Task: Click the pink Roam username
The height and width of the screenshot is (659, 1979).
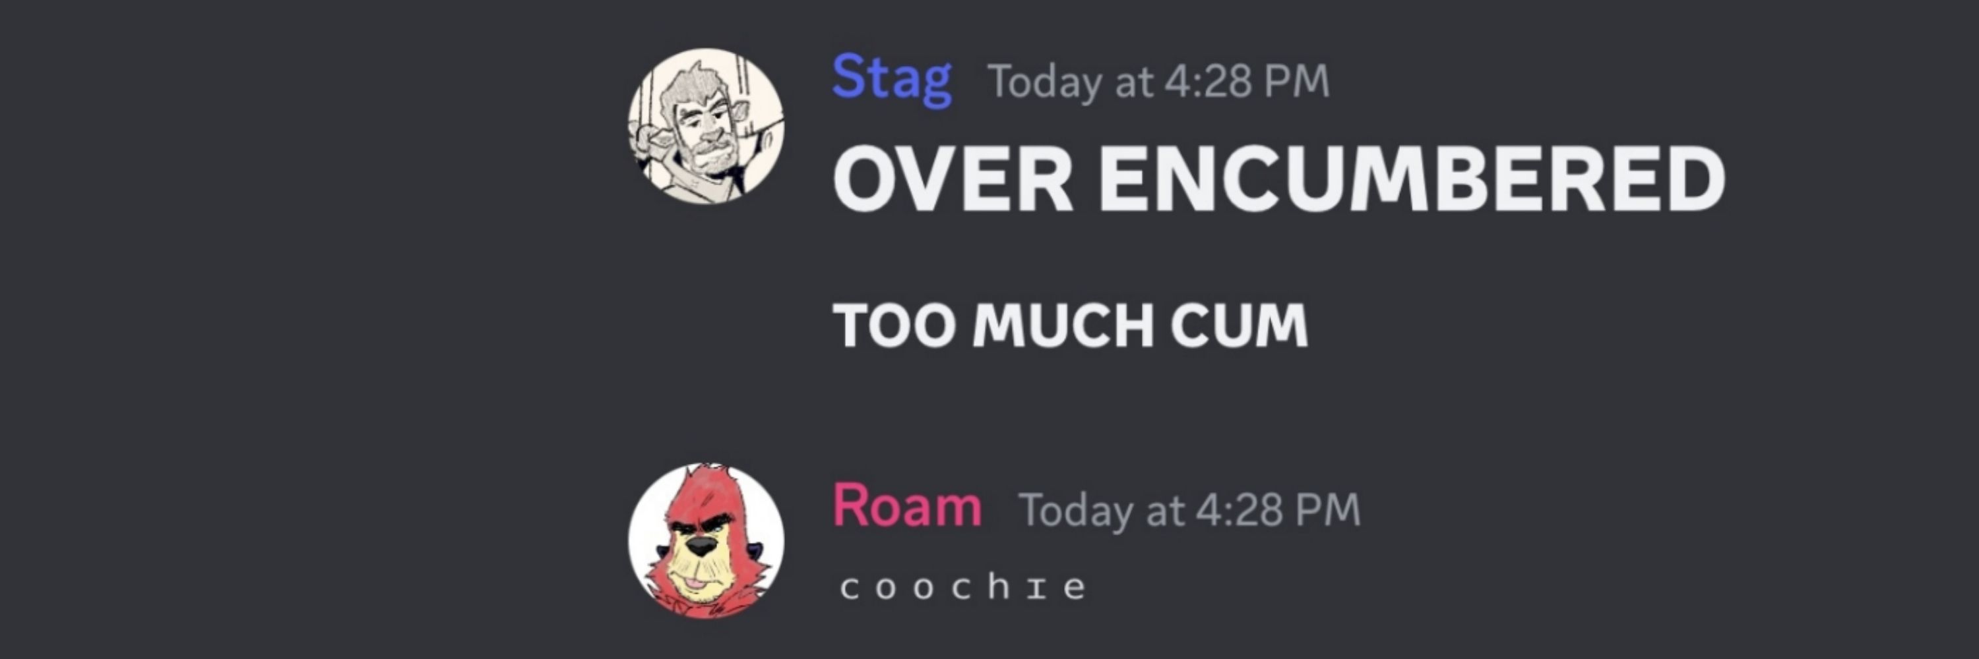Action: [x=907, y=506]
